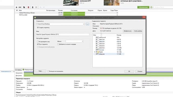Screen dimensions: 173x97
Task: Select the data1.bin file name
Action: point(102,40)
